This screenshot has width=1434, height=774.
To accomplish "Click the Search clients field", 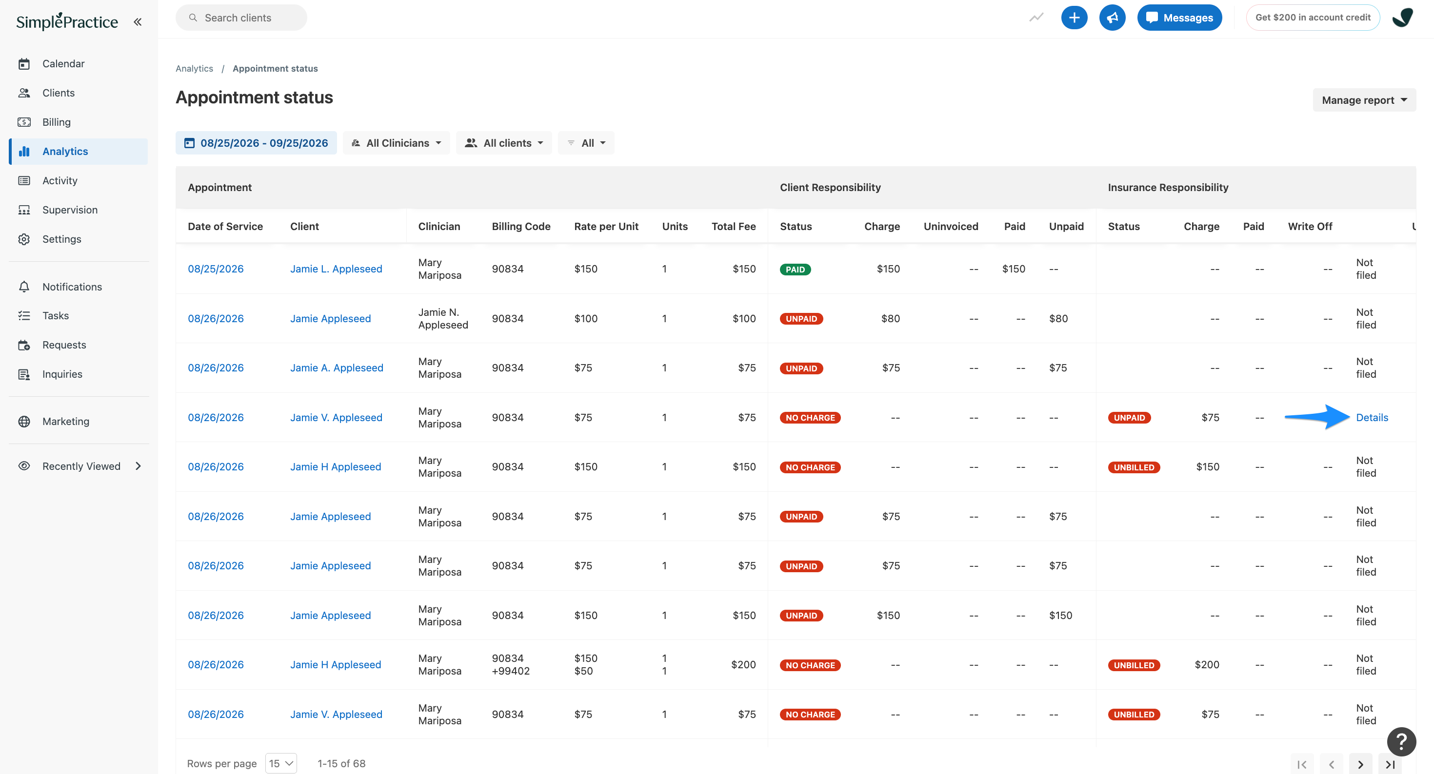I will coord(241,18).
